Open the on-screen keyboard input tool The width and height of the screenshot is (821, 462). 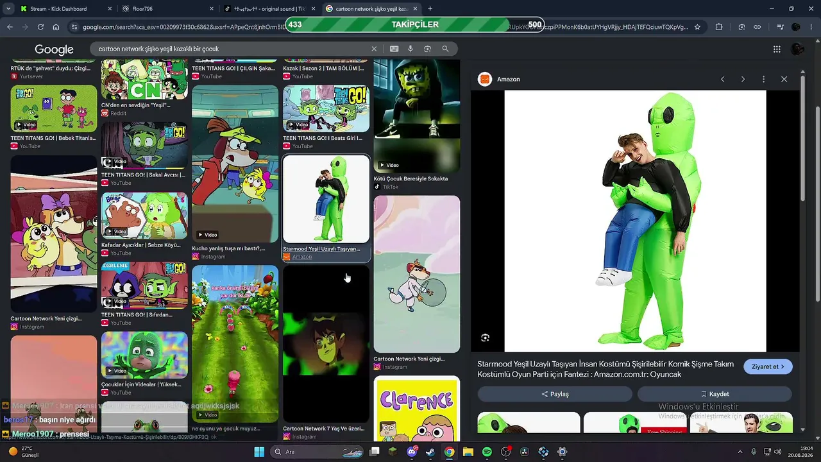tap(394, 49)
